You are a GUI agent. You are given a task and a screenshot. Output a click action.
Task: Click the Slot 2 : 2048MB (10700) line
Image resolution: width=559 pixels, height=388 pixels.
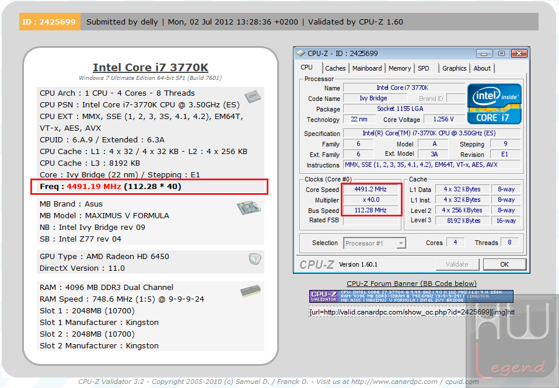[88, 334]
